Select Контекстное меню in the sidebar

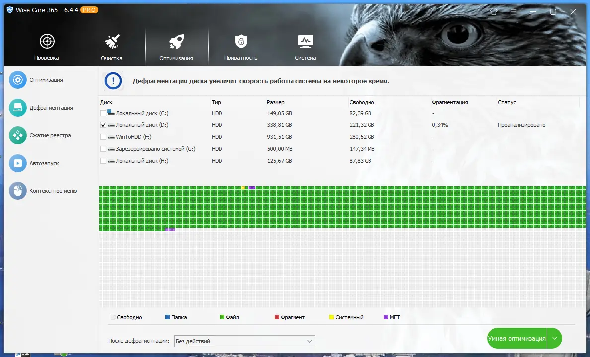53,191
